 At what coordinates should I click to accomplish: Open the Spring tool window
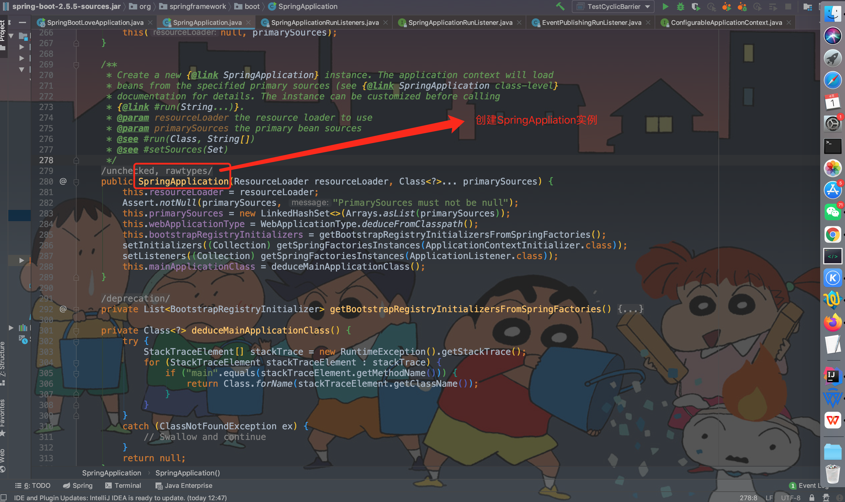coord(78,485)
